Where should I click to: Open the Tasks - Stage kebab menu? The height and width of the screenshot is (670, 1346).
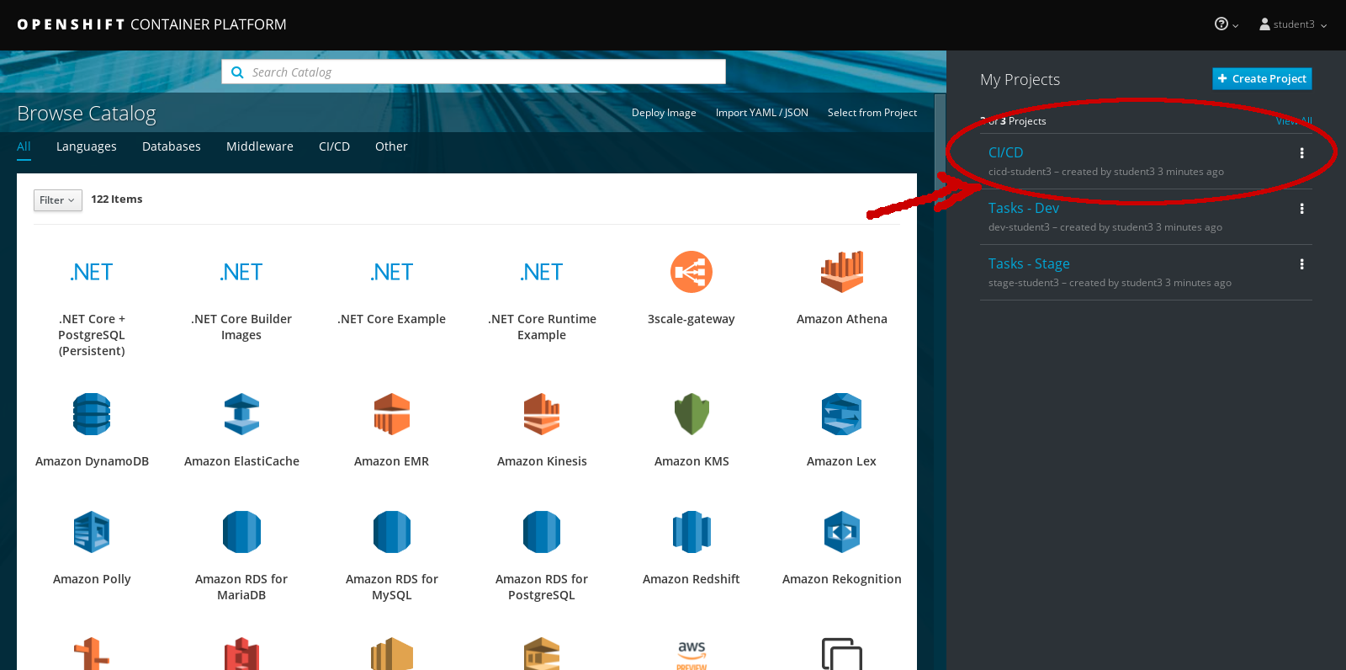pos(1301,264)
